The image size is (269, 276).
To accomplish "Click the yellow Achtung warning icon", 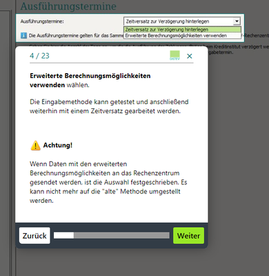I will click(x=35, y=146).
